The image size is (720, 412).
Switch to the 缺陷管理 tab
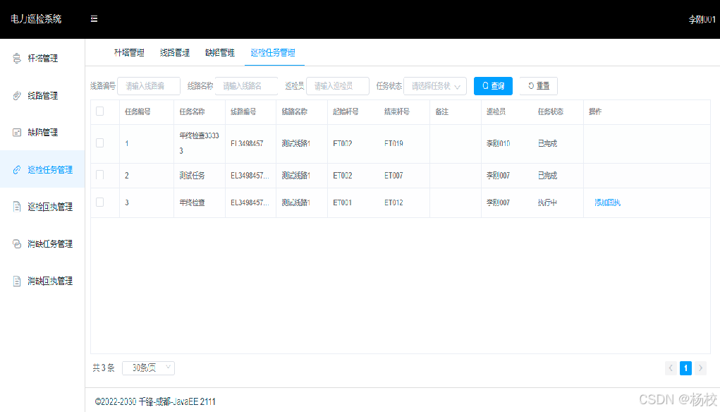click(x=219, y=52)
